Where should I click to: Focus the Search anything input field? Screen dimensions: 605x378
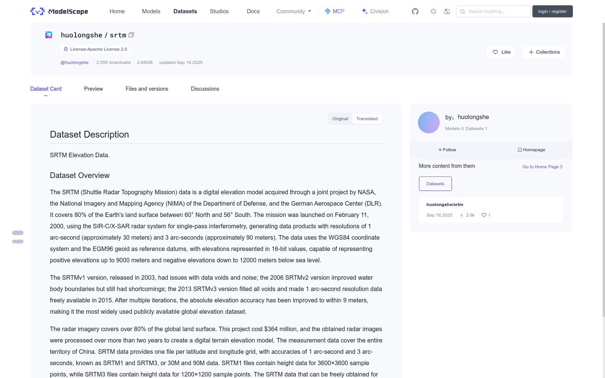pos(493,11)
